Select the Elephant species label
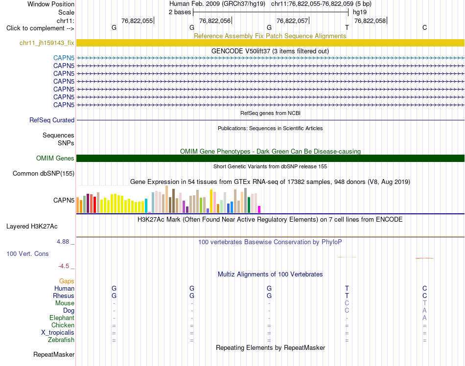Screen dimensions: 465x366 (x=62, y=318)
